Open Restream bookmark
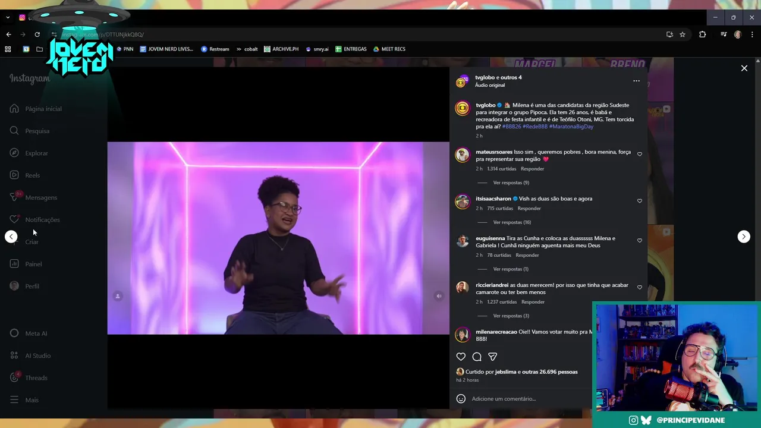Viewport: 761px width, 428px height. tap(215, 49)
